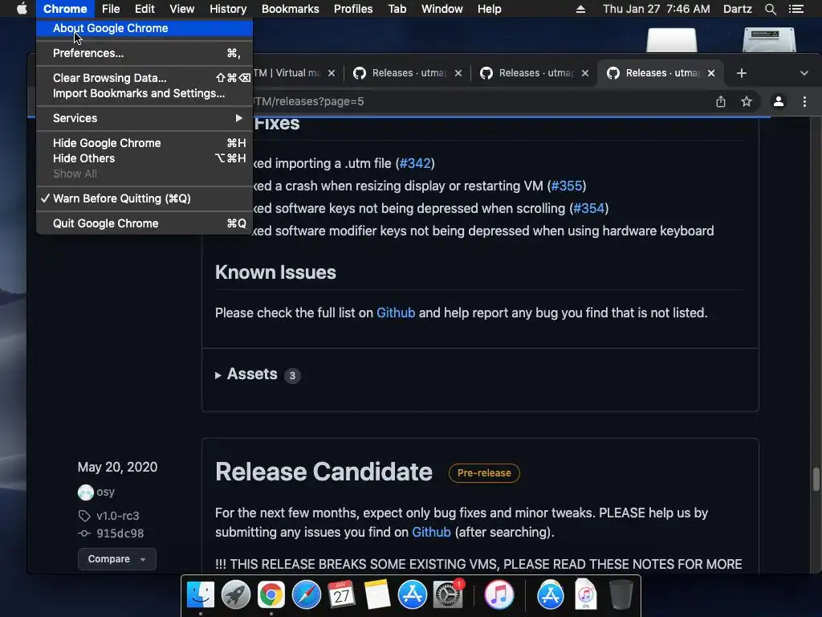
Task: Open tab search chevron in tab strip
Action: [x=804, y=73]
